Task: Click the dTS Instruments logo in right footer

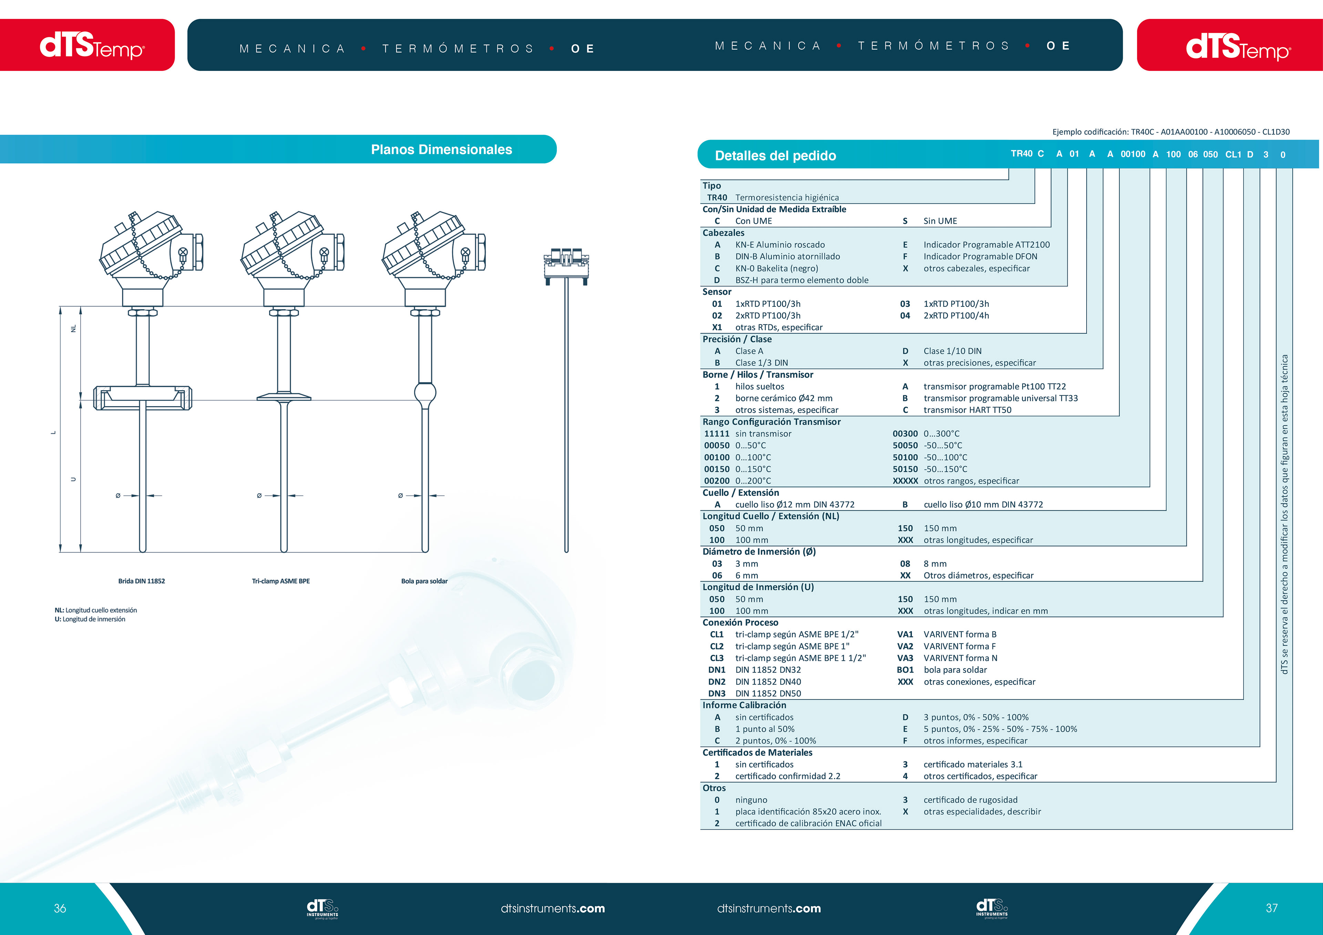Action: click(x=992, y=908)
